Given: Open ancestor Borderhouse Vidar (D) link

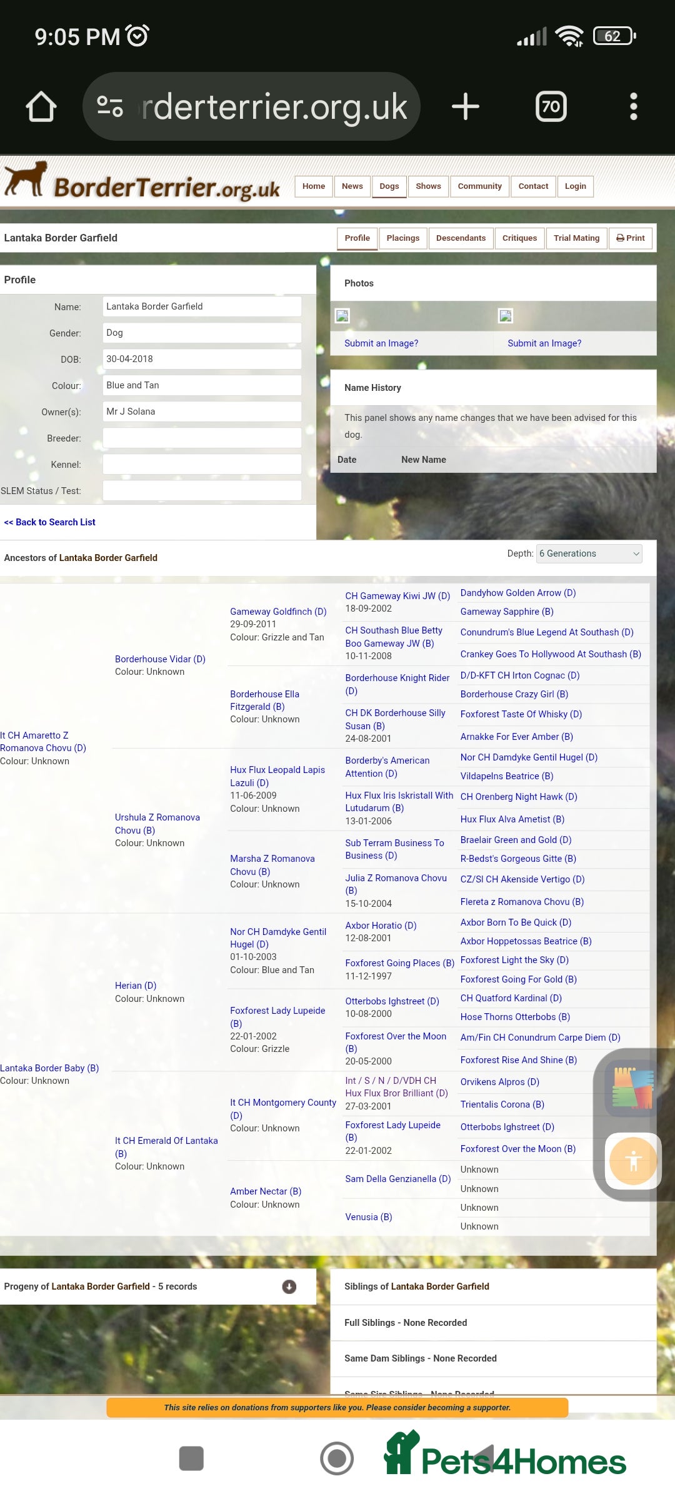Looking at the screenshot, I should 160,659.
